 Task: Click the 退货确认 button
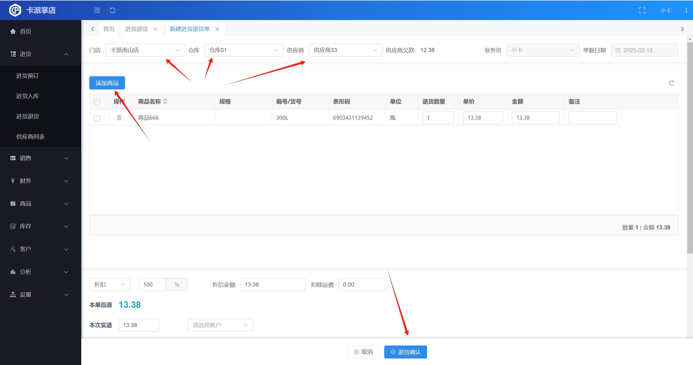(x=405, y=352)
